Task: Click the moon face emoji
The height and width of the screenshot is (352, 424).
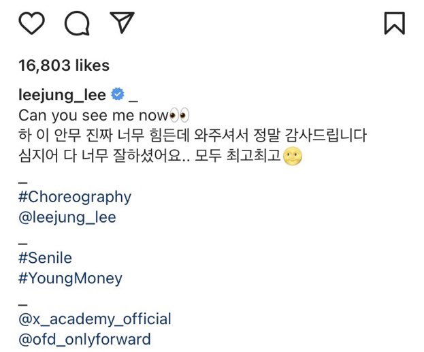Action: pos(293,156)
